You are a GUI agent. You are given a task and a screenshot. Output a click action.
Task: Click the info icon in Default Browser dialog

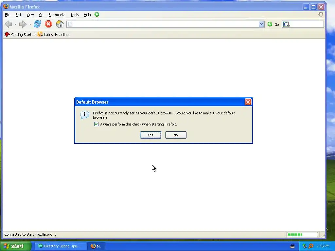point(85,115)
